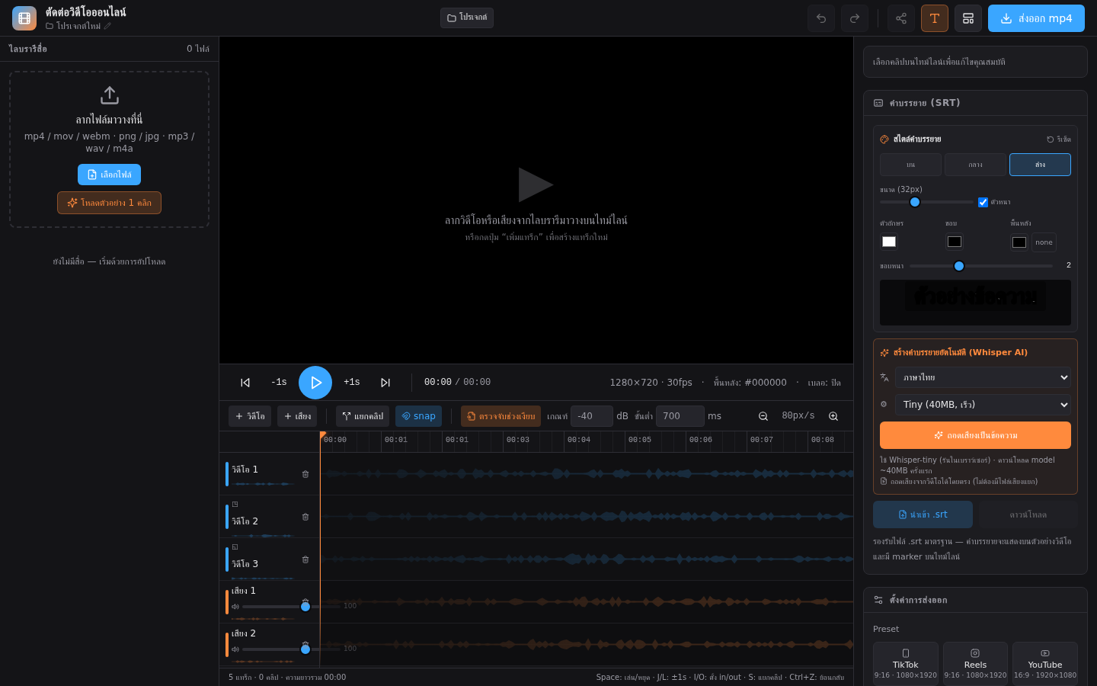Screen dimensions: 1097x686
Task: Reset subtitle style with รีเซ็ต
Action: click(1059, 139)
